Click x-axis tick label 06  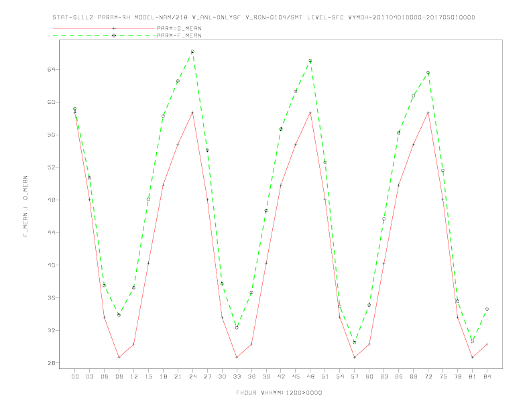(x=105, y=377)
